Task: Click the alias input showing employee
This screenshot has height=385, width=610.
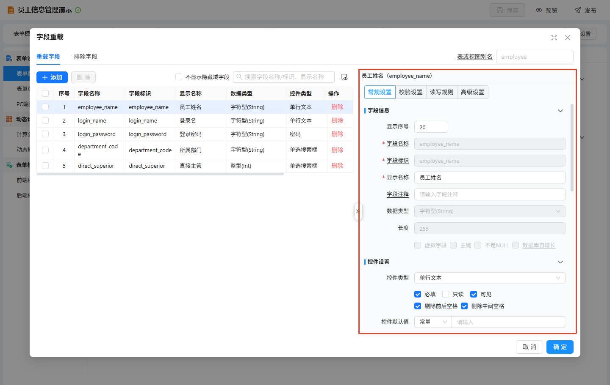Action: pyautogui.click(x=535, y=57)
